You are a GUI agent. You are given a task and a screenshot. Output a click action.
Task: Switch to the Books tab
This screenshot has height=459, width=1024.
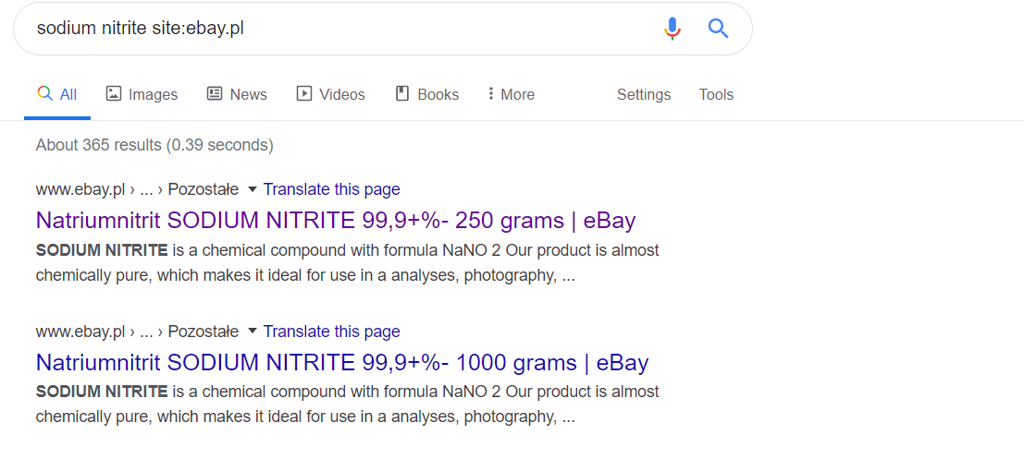click(427, 94)
